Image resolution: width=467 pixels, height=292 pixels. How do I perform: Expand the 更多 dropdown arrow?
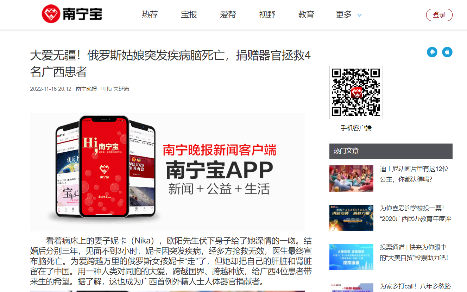tap(359, 15)
